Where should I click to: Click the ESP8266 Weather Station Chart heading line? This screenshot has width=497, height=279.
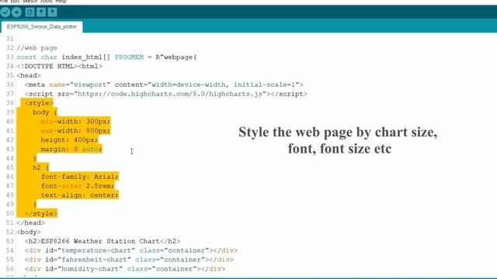click(x=103, y=241)
